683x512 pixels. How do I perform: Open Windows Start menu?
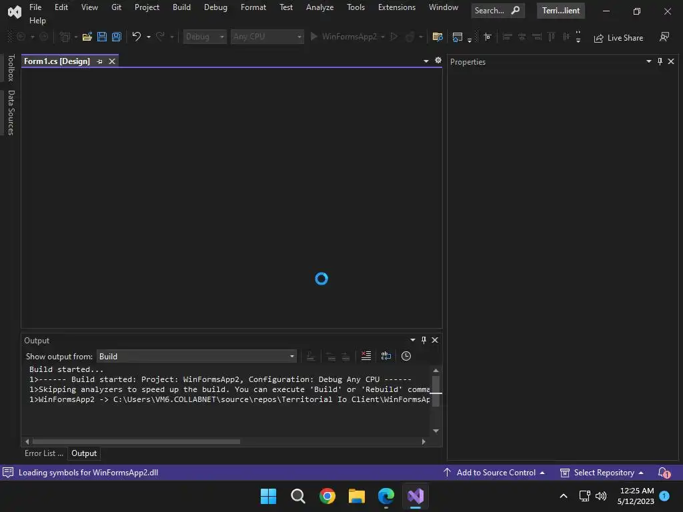click(268, 496)
